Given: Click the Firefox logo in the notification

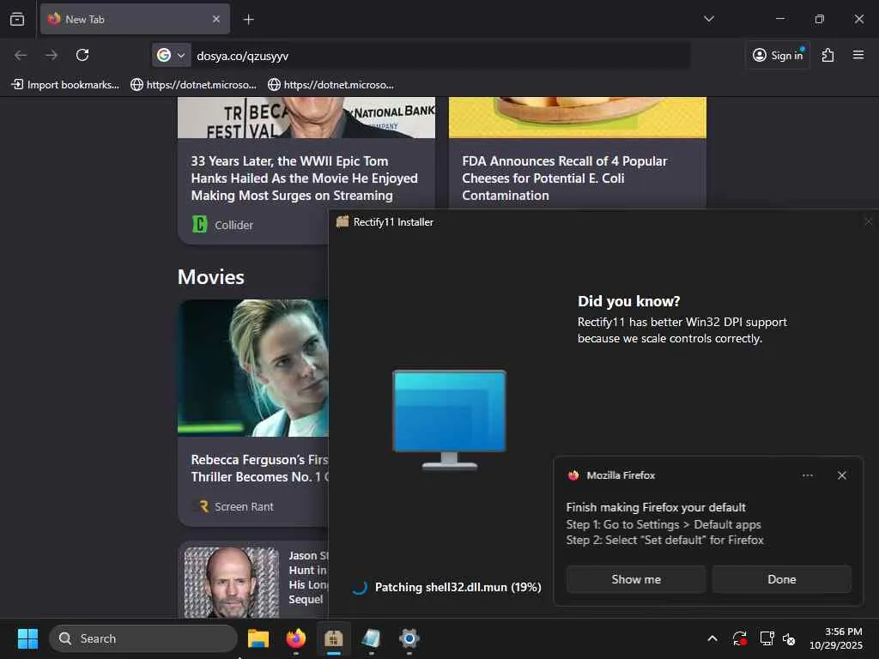Looking at the screenshot, I should click(x=573, y=475).
